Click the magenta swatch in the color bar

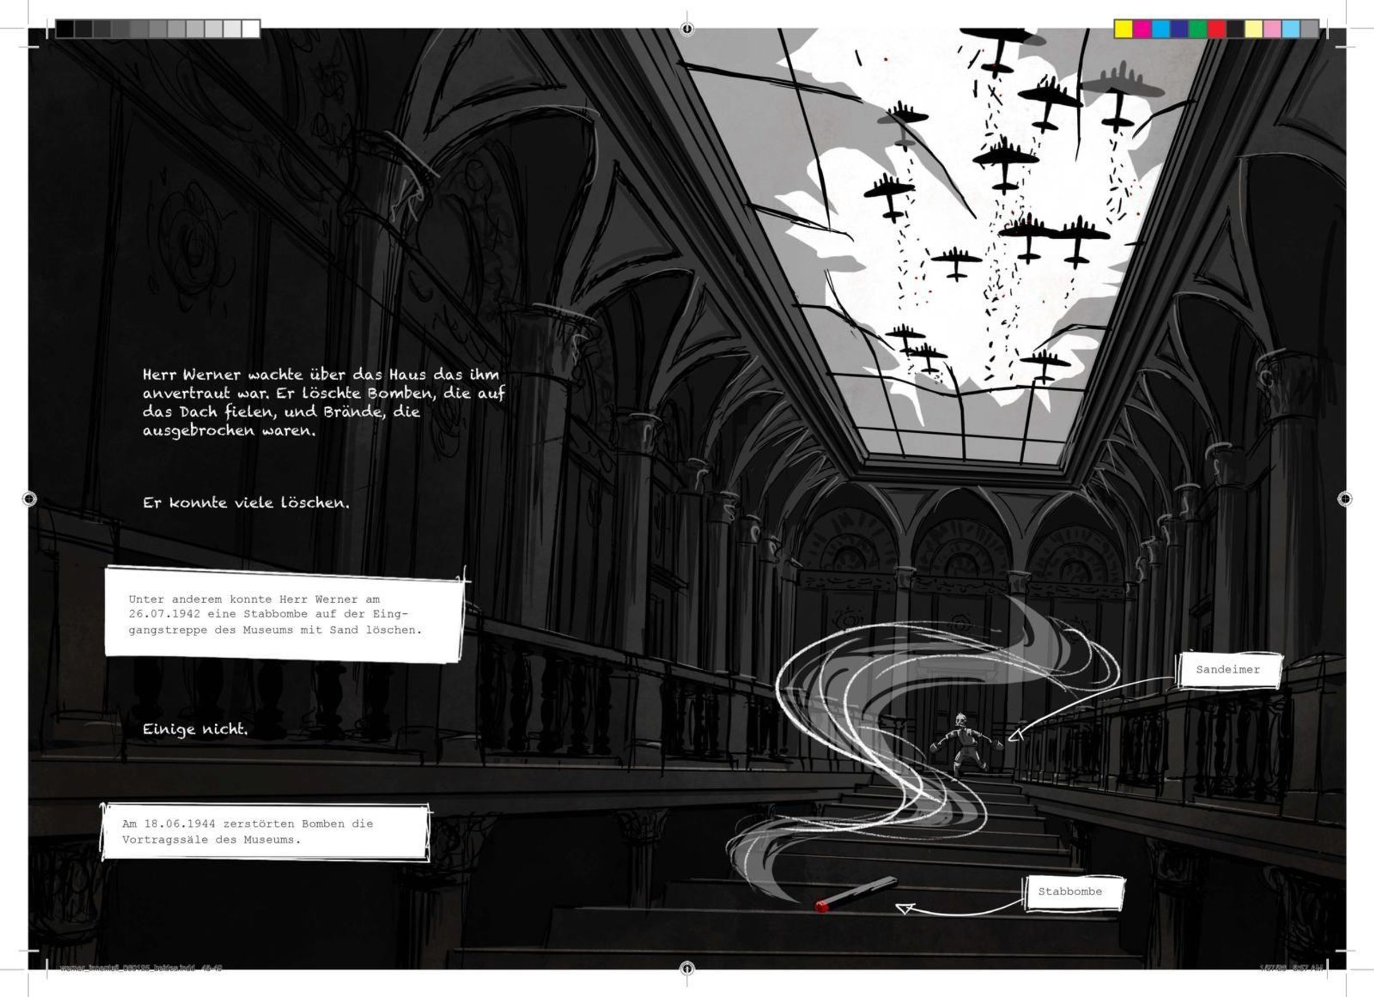1143,29
